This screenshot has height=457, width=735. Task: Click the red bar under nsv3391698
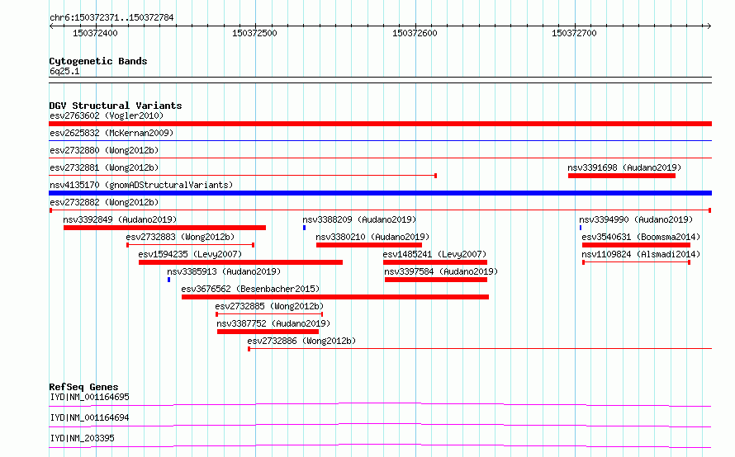click(x=622, y=176)
